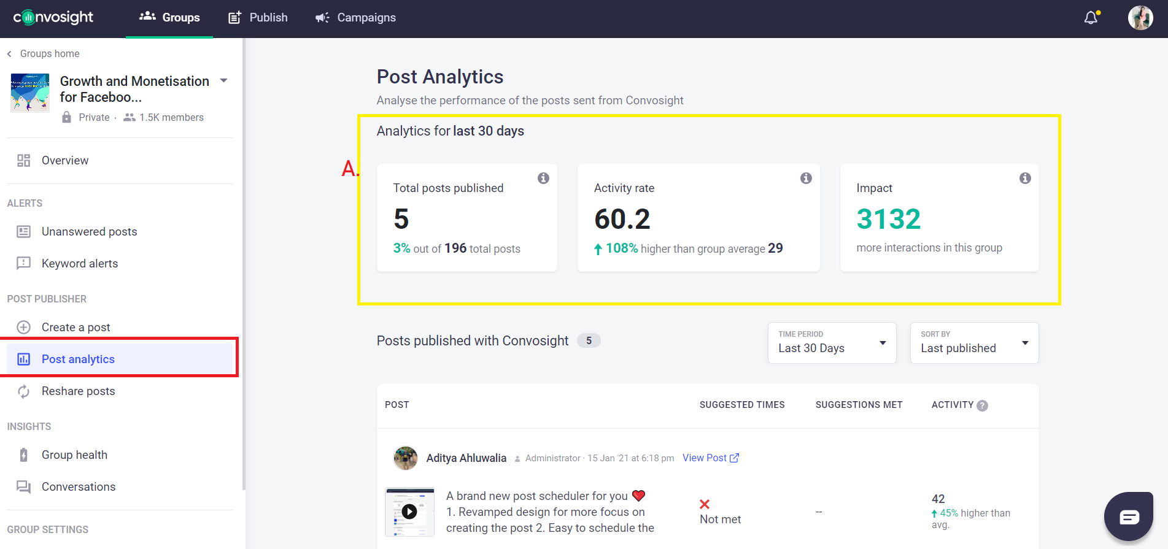The image size is (1168, 549).
Task: Click the Campaigns megaphone icon
Action: click(322, 18)
